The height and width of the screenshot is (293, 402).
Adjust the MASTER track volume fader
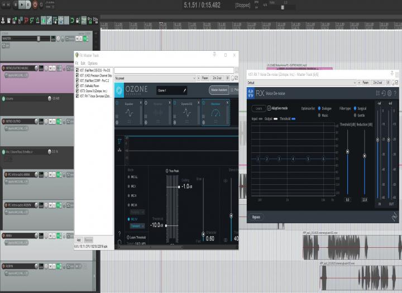(39, 39)
